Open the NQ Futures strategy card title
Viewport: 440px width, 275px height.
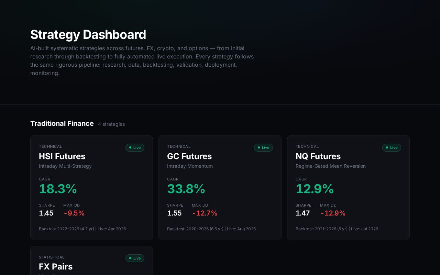coord(318,156)
